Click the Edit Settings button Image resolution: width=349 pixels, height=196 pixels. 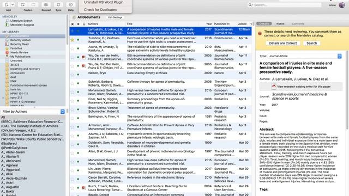pyautogui.click(x=115, y=17)
